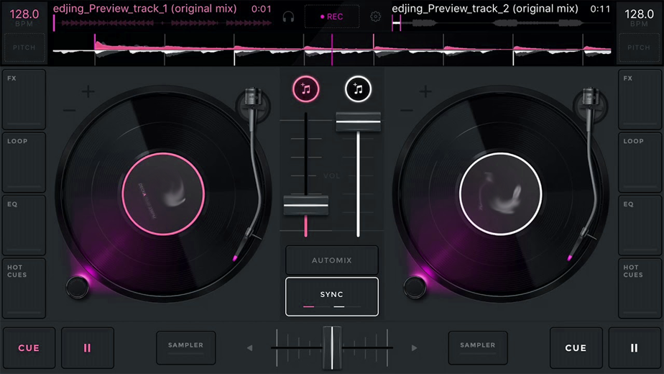
Task: Click the left deck CUE button
Action: pos(29,347)
